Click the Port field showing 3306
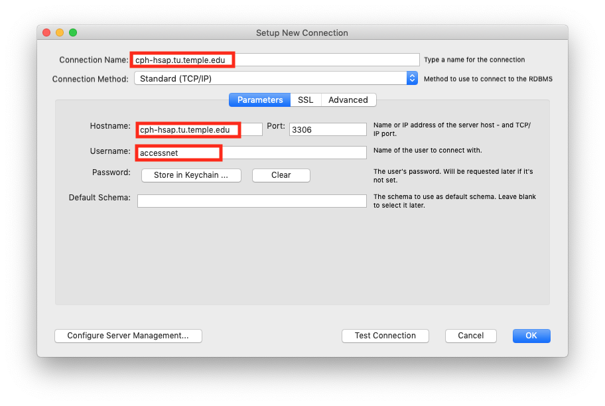The width and height of the screenshot is (605, 406). 328,129
